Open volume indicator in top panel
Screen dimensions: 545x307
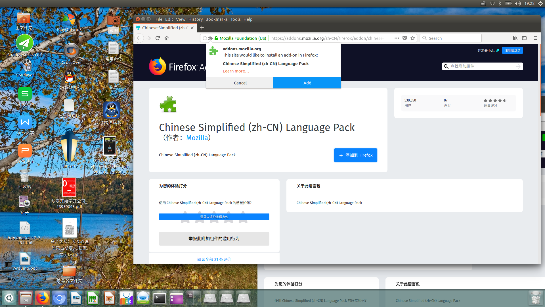tap(518, 3)
